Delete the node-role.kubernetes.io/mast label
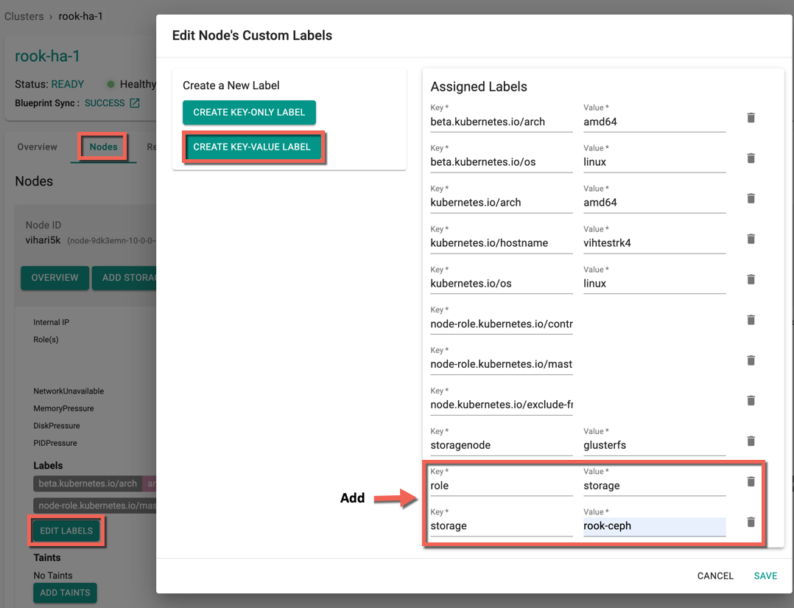This screenshot has height=608, width=794. coord(751,360)
